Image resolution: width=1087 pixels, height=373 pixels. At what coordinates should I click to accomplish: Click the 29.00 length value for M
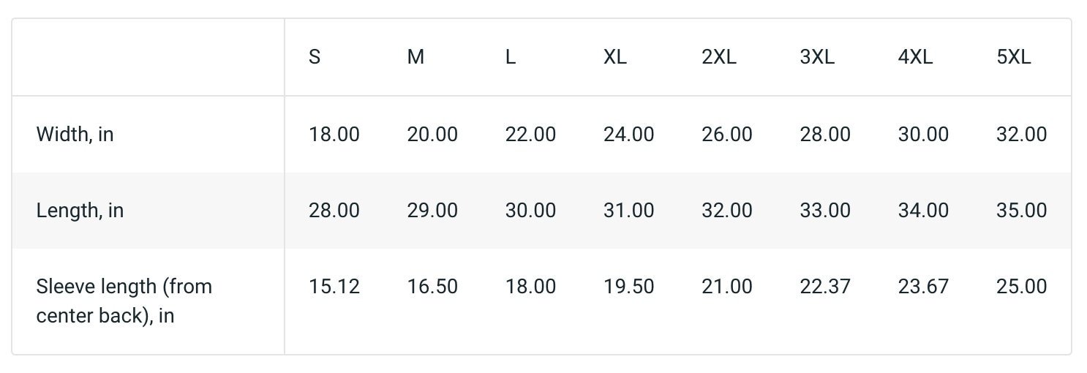pos(432,211)
